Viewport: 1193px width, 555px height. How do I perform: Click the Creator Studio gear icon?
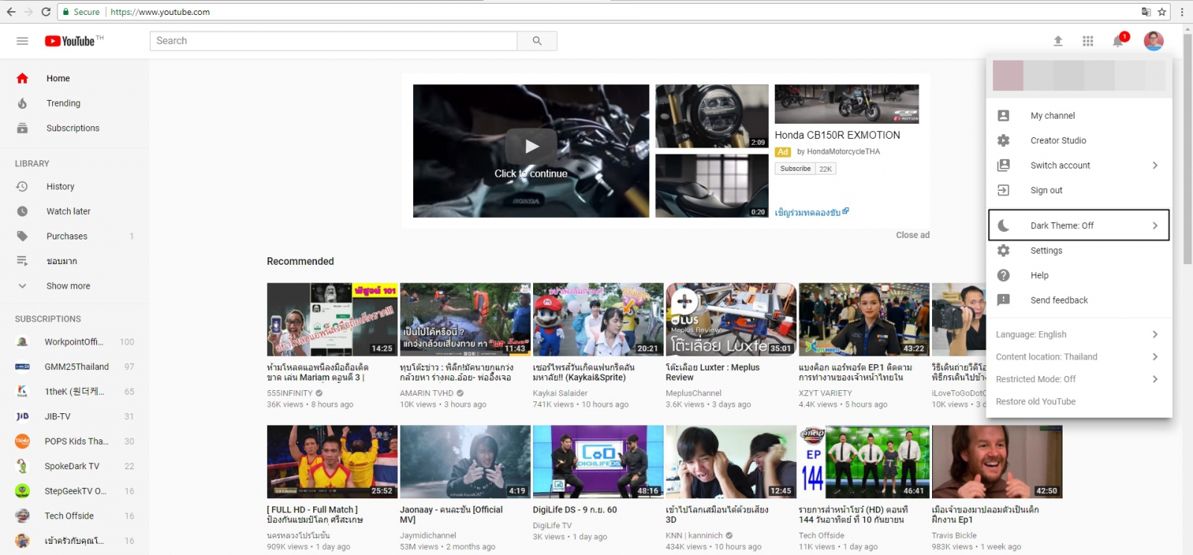pos(1004,140)
